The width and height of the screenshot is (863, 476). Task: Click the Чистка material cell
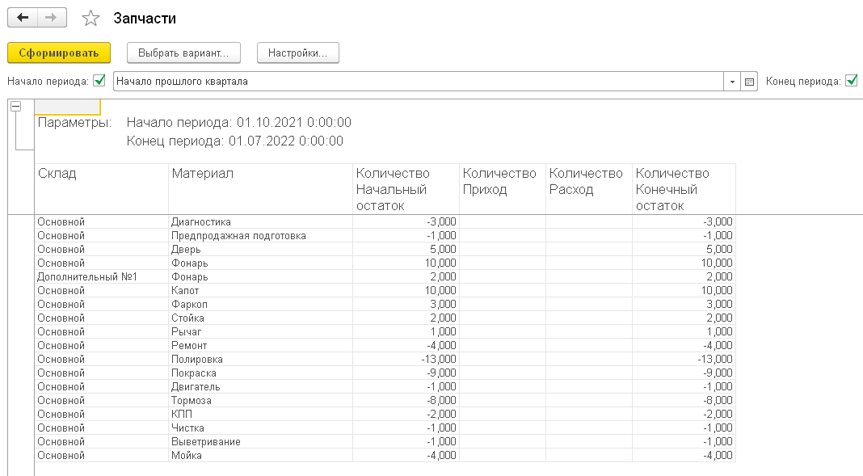click(260, 428)
